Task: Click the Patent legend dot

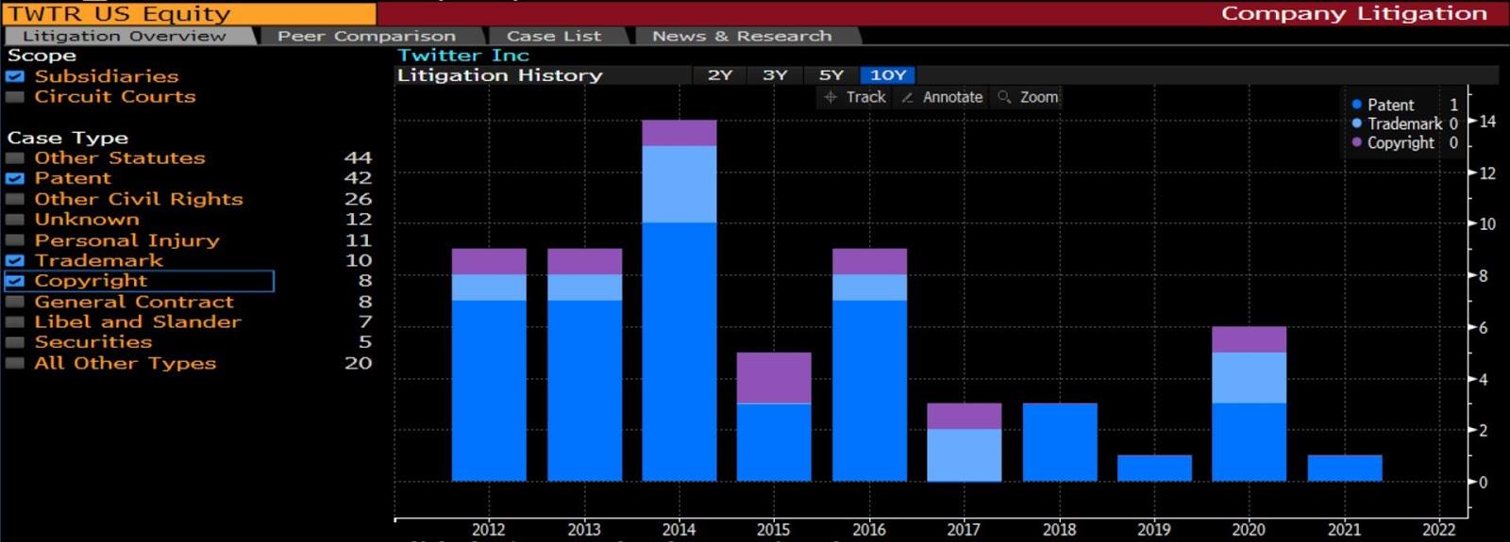Action: [x=1356, y=105]
